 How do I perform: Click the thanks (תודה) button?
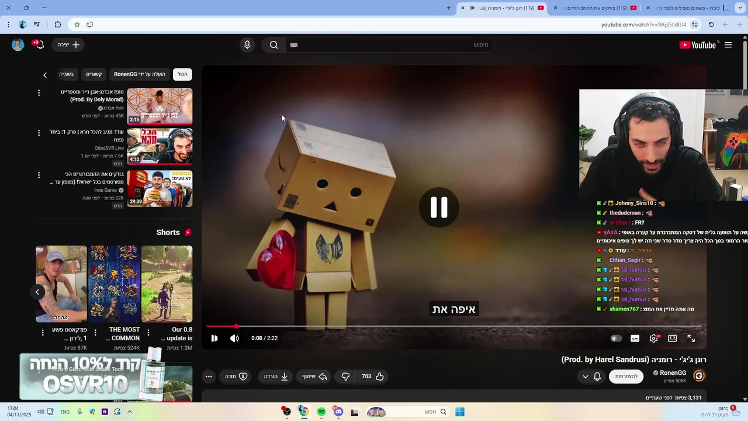[237, 377]
